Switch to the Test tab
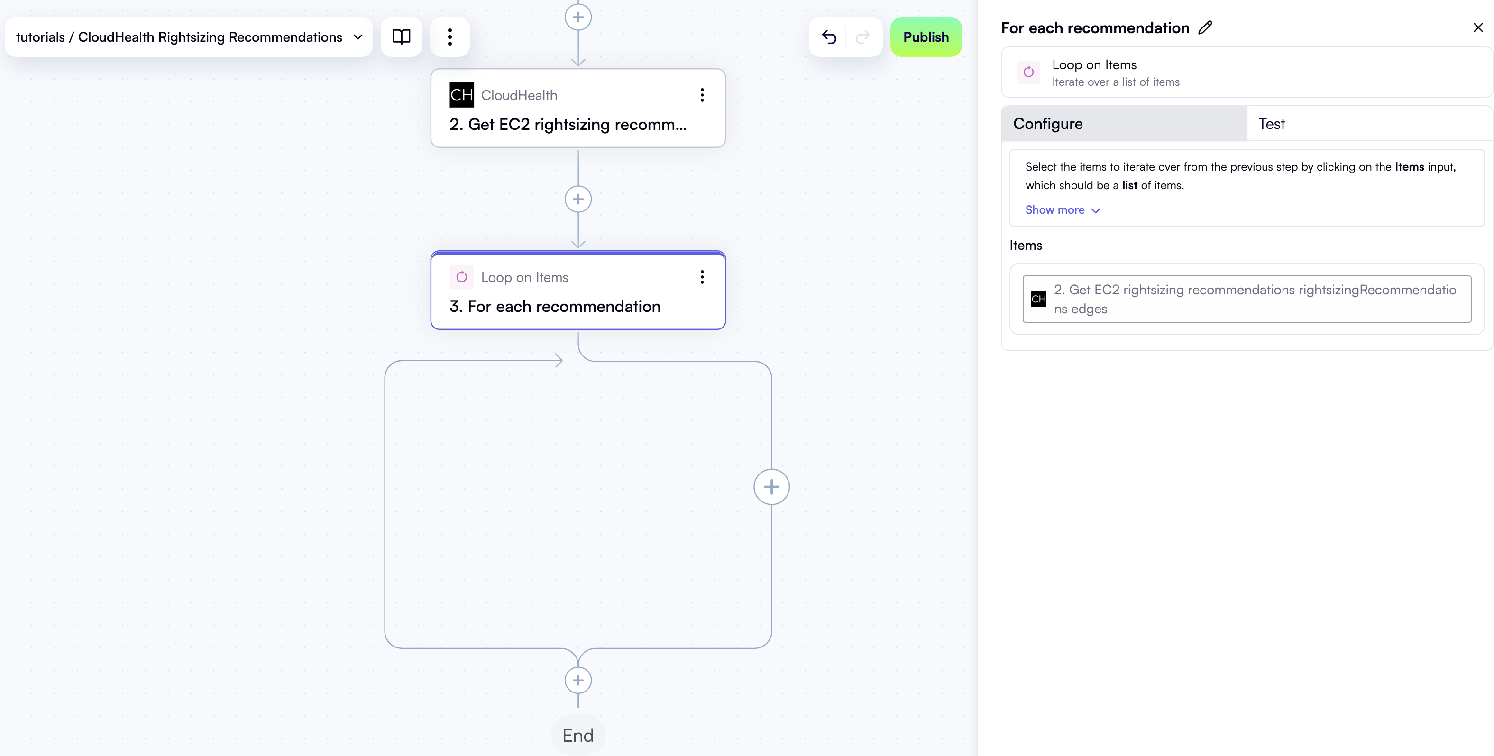The image size is (1494, 756). (1272, 124)
